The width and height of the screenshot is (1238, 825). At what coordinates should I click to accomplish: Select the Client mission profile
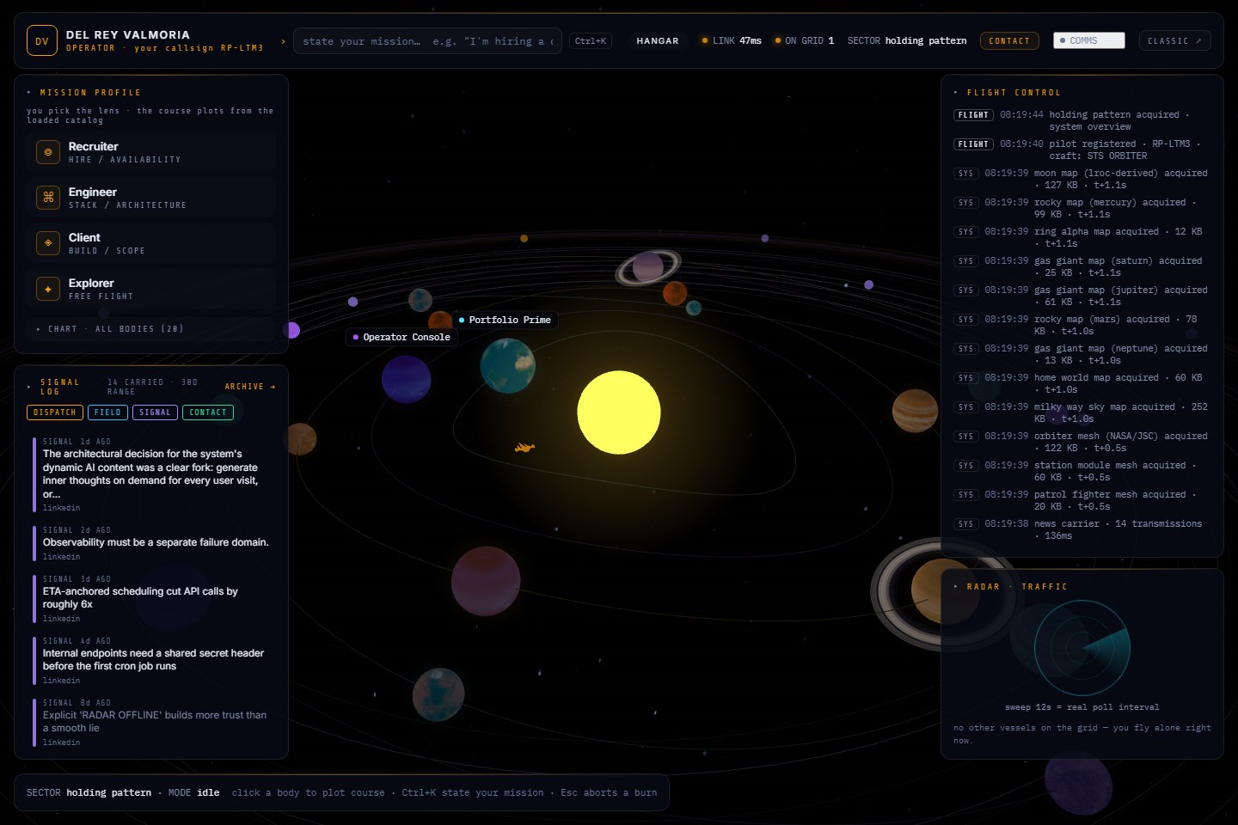[x=151, y=243]
